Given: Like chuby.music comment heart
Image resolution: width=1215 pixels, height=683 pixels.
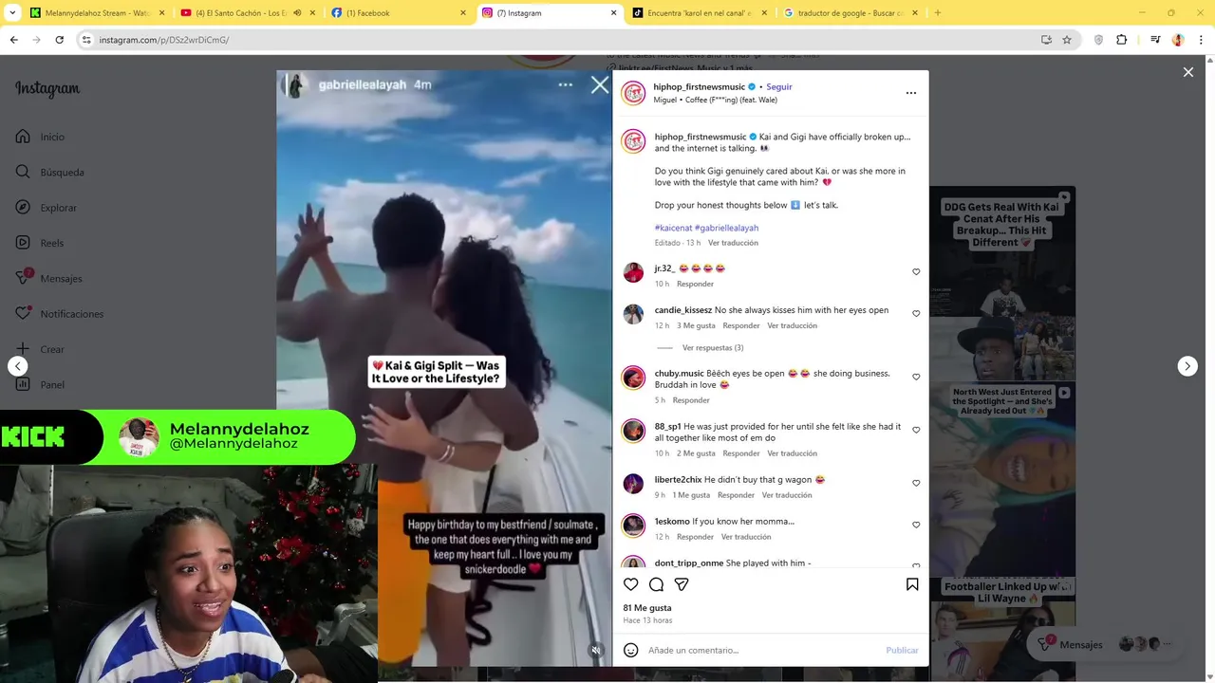Looking at the screenshot, I should (x=916, y=377).
